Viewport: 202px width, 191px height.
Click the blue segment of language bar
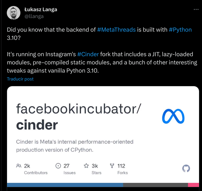point(65,185)
